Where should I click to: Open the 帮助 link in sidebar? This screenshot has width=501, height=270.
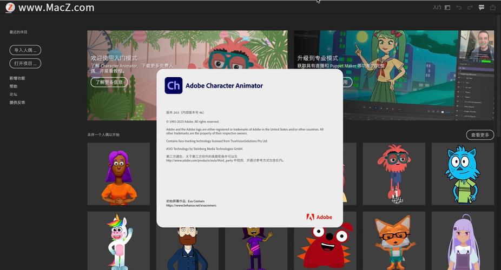point(14,86)
